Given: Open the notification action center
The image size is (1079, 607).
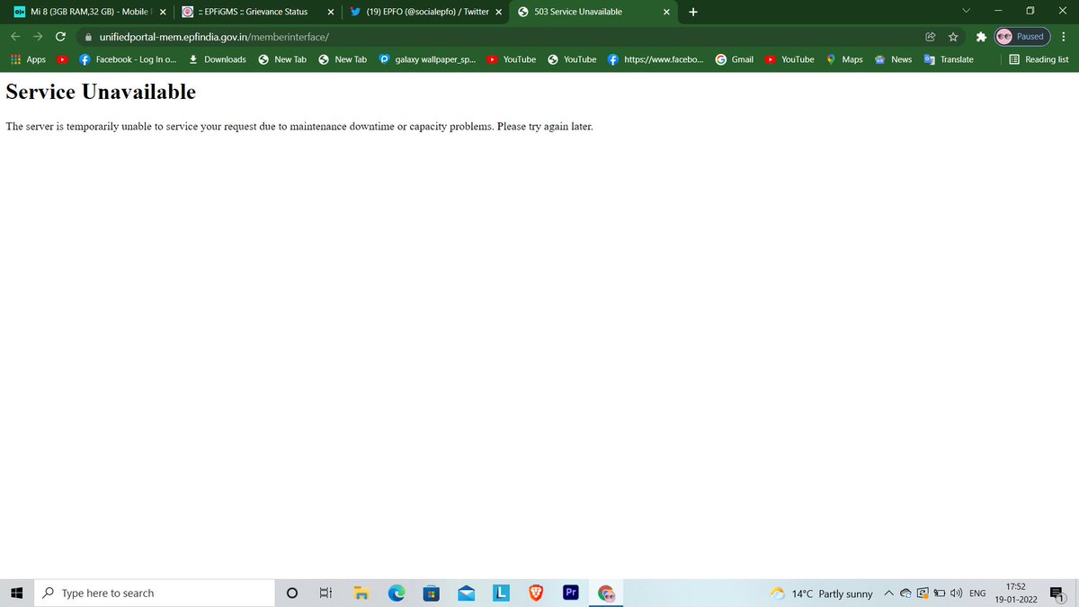Looking at the screenshot, I should click(1057, 593).
